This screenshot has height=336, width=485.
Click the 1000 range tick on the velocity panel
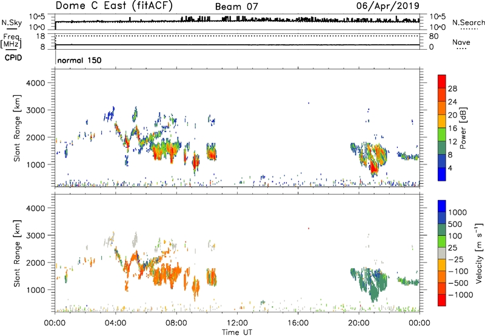click(35, 290)
